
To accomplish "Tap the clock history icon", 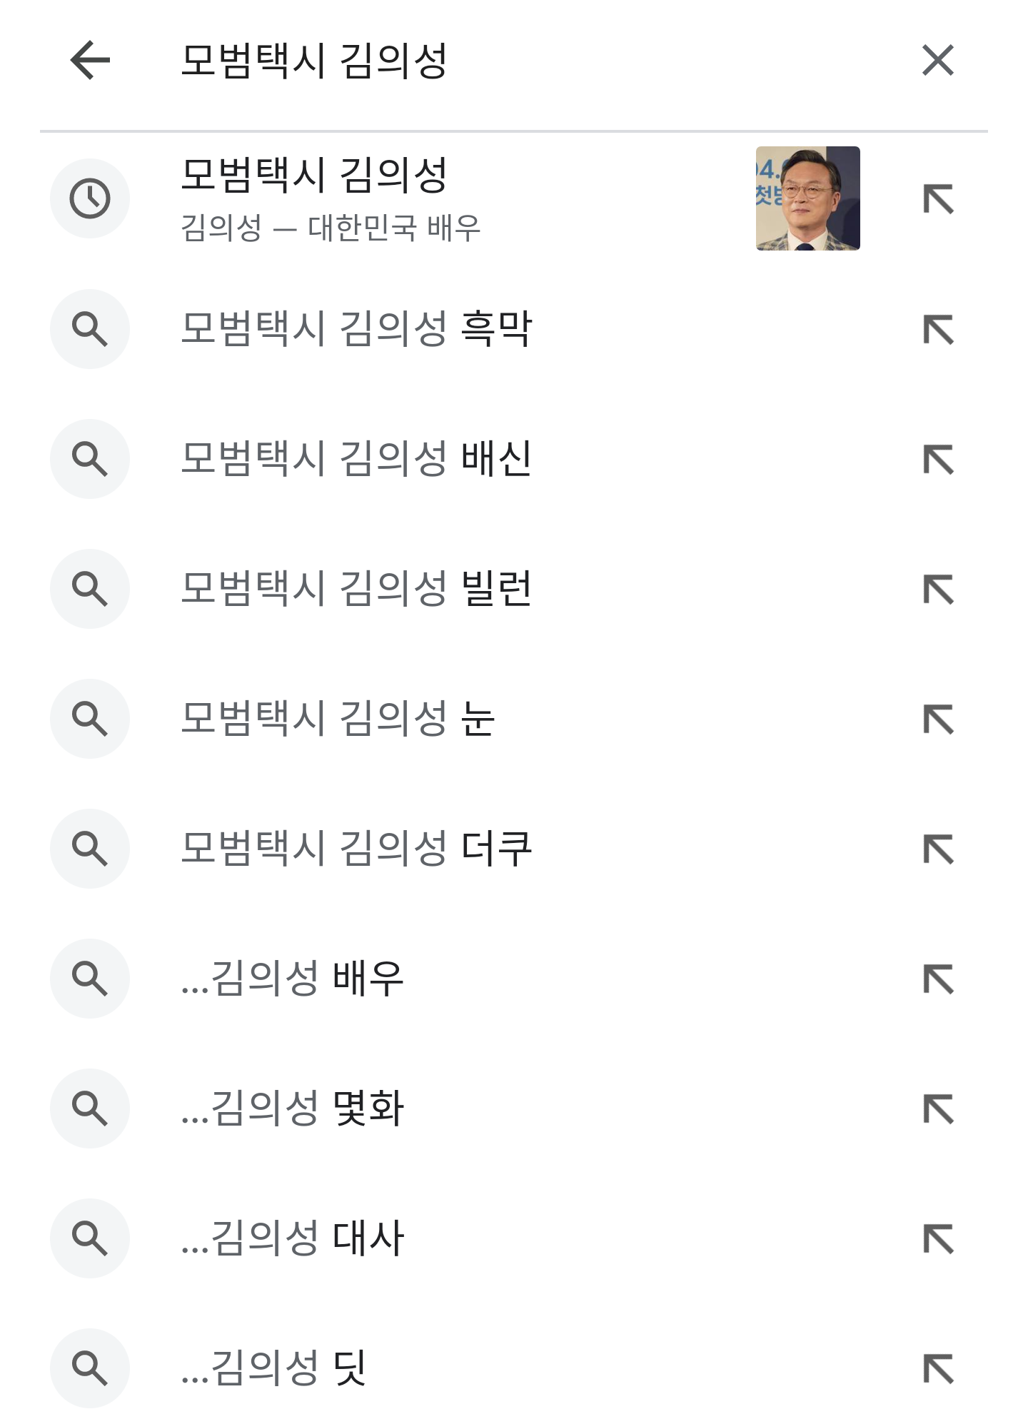I will [x=90, y=198].
